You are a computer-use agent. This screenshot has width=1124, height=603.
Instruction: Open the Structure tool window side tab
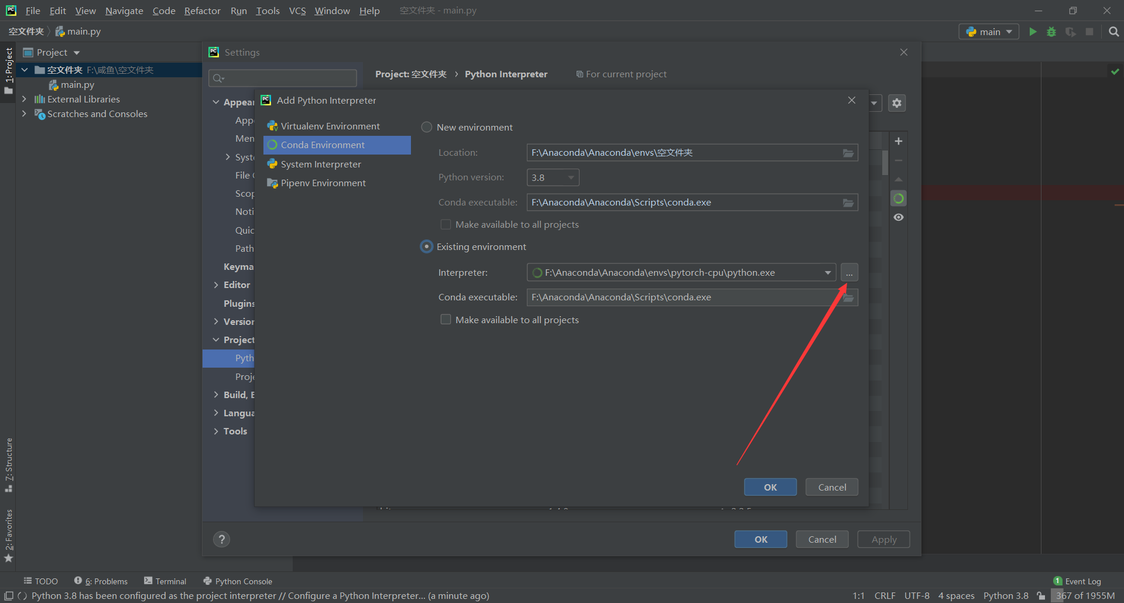click(x=8, y=465)
